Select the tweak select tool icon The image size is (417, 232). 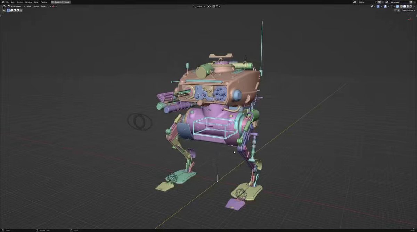(x=4, y=10)
